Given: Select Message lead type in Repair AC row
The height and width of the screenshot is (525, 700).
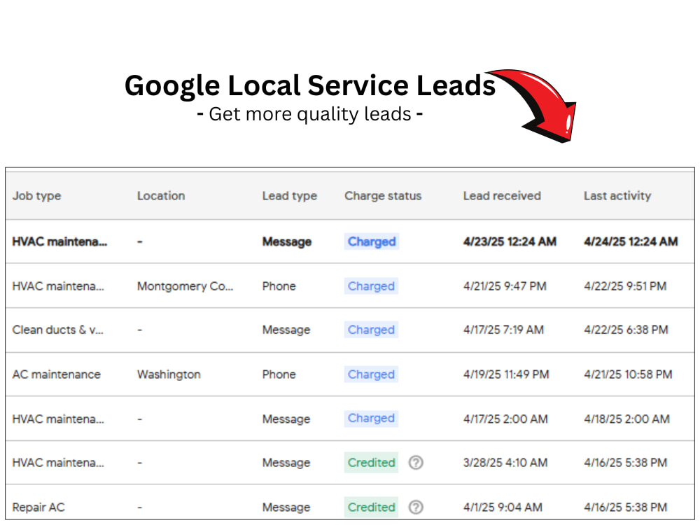Looking at the screenshot, I should pos(286,507).
